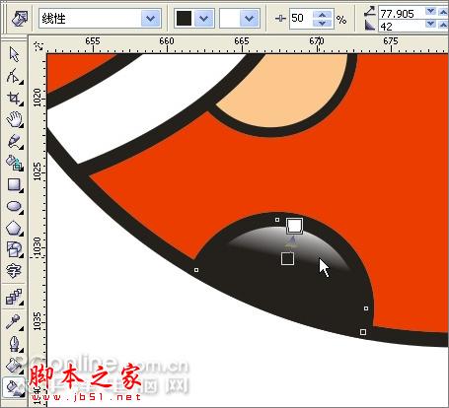Click the black start fill color swatch
The width and height of the screenshot is (449, 408).
point(184,19)
